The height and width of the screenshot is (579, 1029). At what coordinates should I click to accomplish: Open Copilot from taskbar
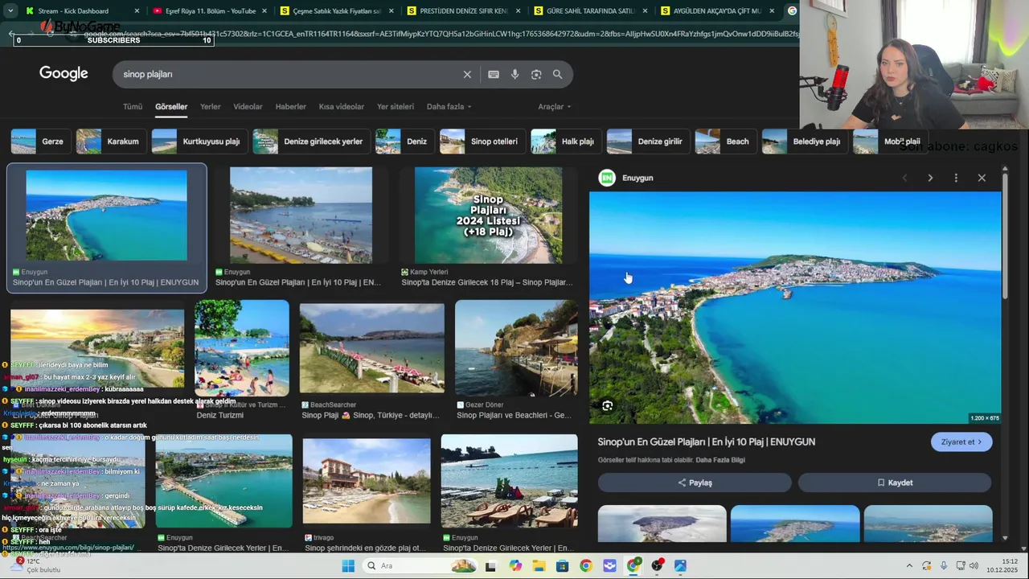[x=515, y=566]
